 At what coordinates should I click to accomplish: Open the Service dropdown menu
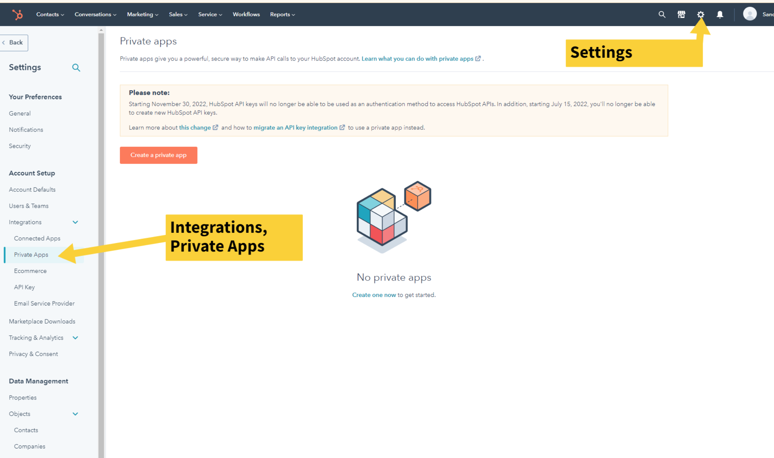[x=210, y=15]
